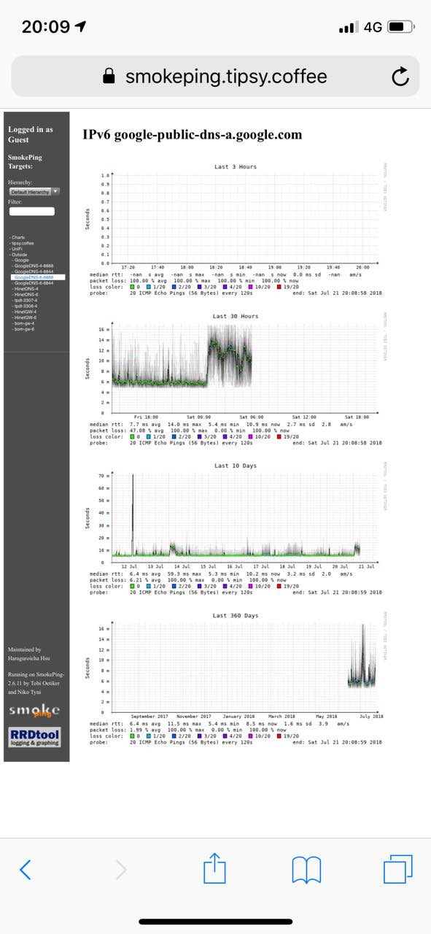Screen dimensions: 431x934
Task: Open the Safari bookmarks icon
Action: click(307, 869)
